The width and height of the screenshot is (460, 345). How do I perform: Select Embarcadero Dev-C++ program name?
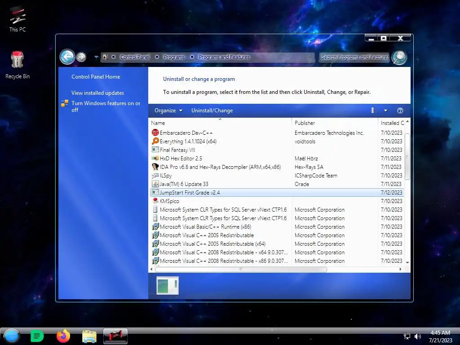[x=186, y=133]
